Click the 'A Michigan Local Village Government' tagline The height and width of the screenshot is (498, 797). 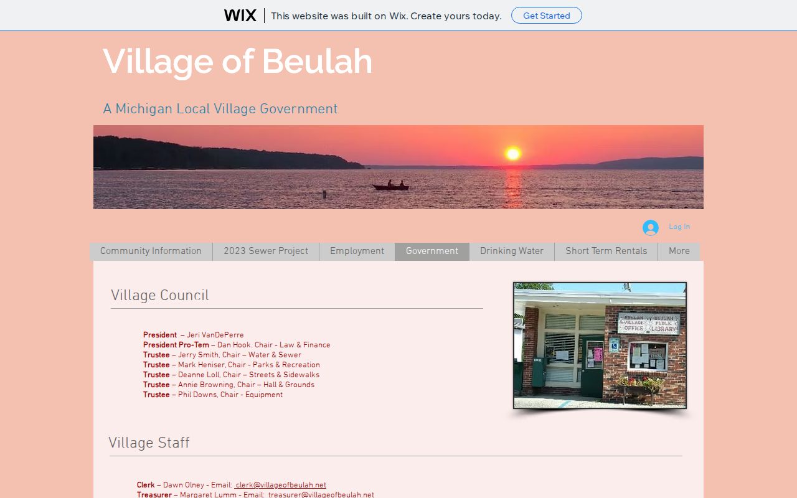click(x=220, y=110)
